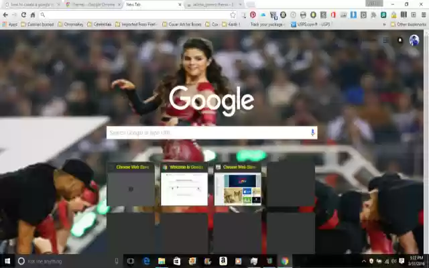429x268 pixels.
Task: Close the New Tab tab
Action: point(180,5)
